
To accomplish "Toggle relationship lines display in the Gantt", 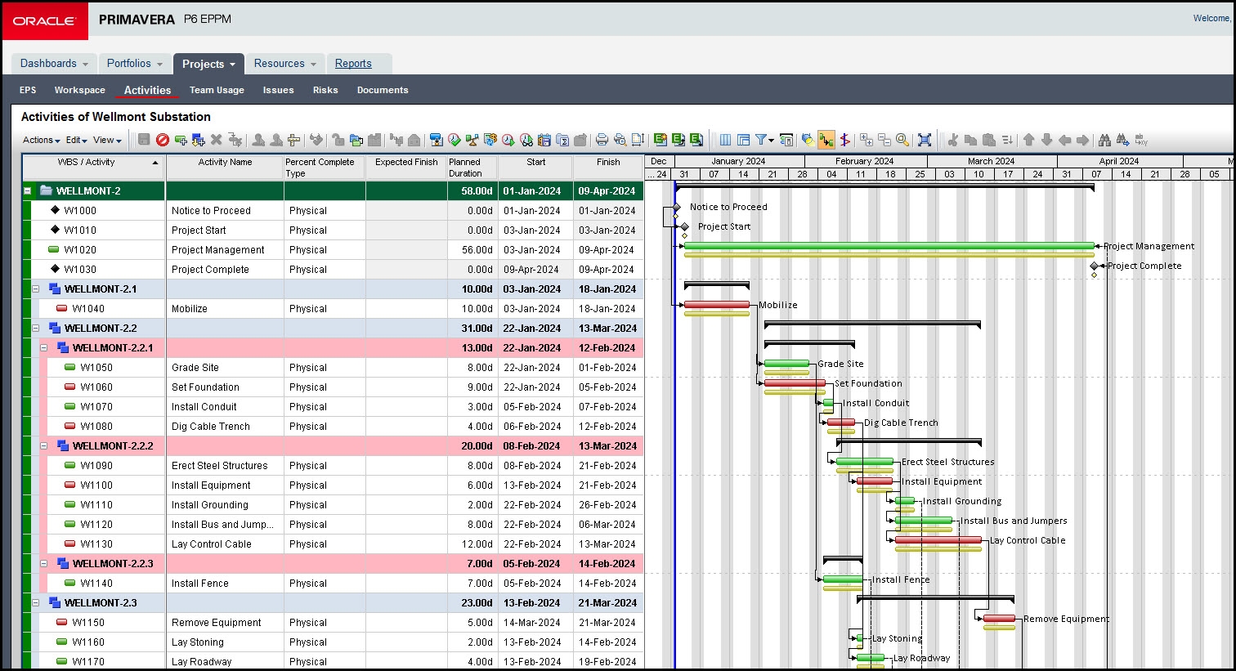I will tap(826, 140).
